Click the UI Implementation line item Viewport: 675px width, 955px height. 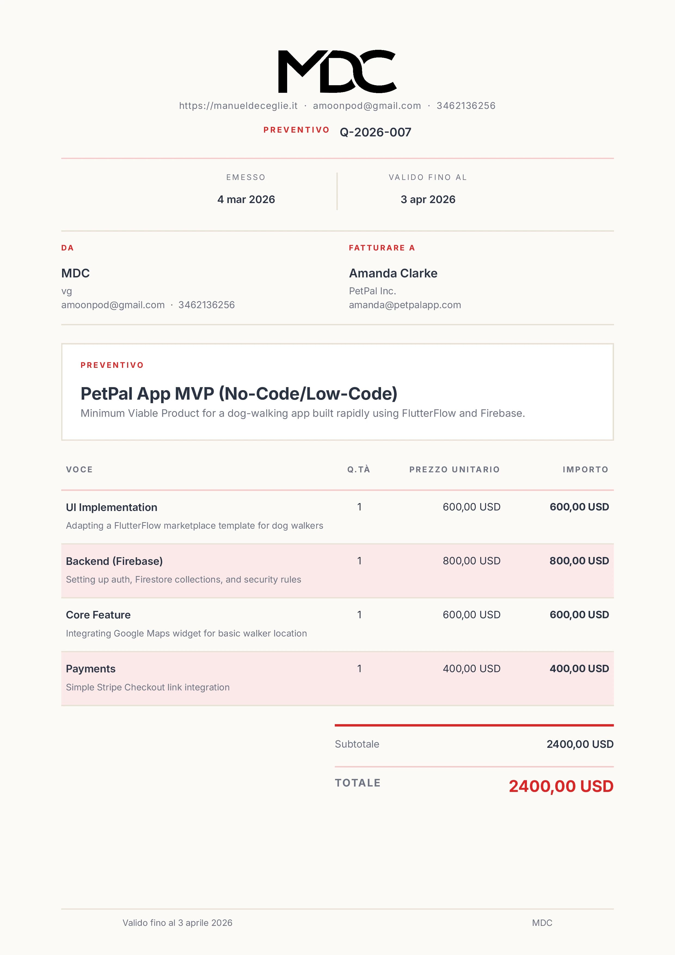112,507
